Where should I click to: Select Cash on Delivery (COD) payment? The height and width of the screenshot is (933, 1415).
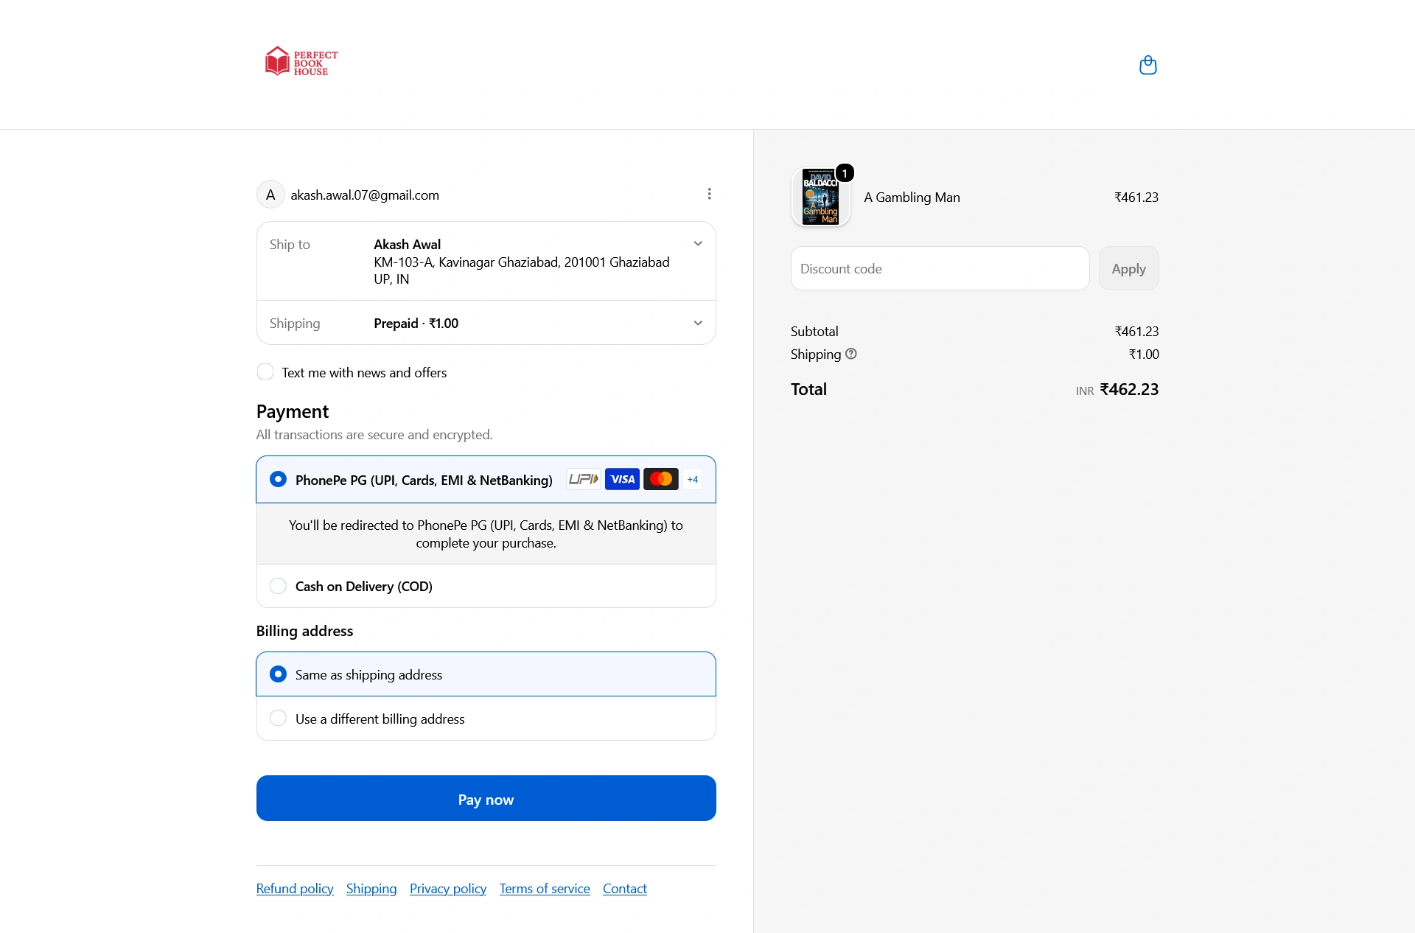pyautogui.click(x=278, y=586)
